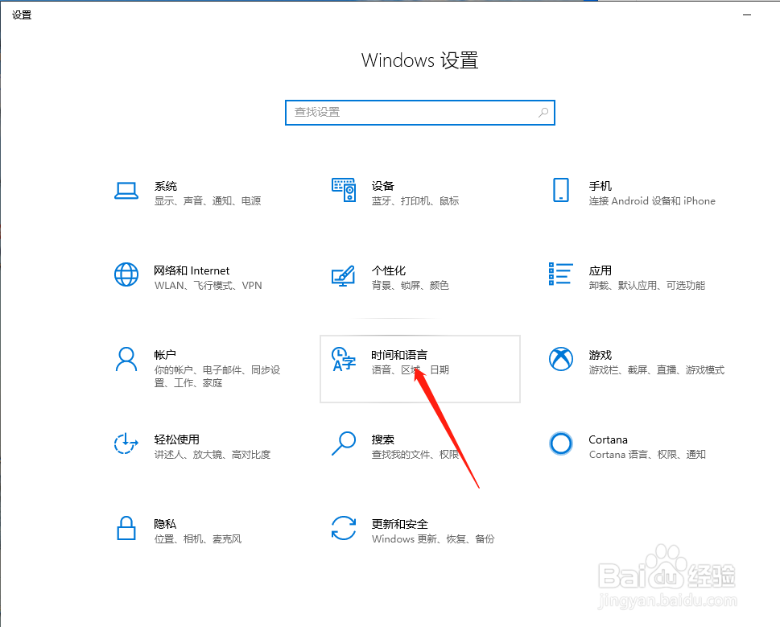Open the 更新和安全 refresh arrows icon
The height and width of the screenshot is (627, 780).
point(344,528)
